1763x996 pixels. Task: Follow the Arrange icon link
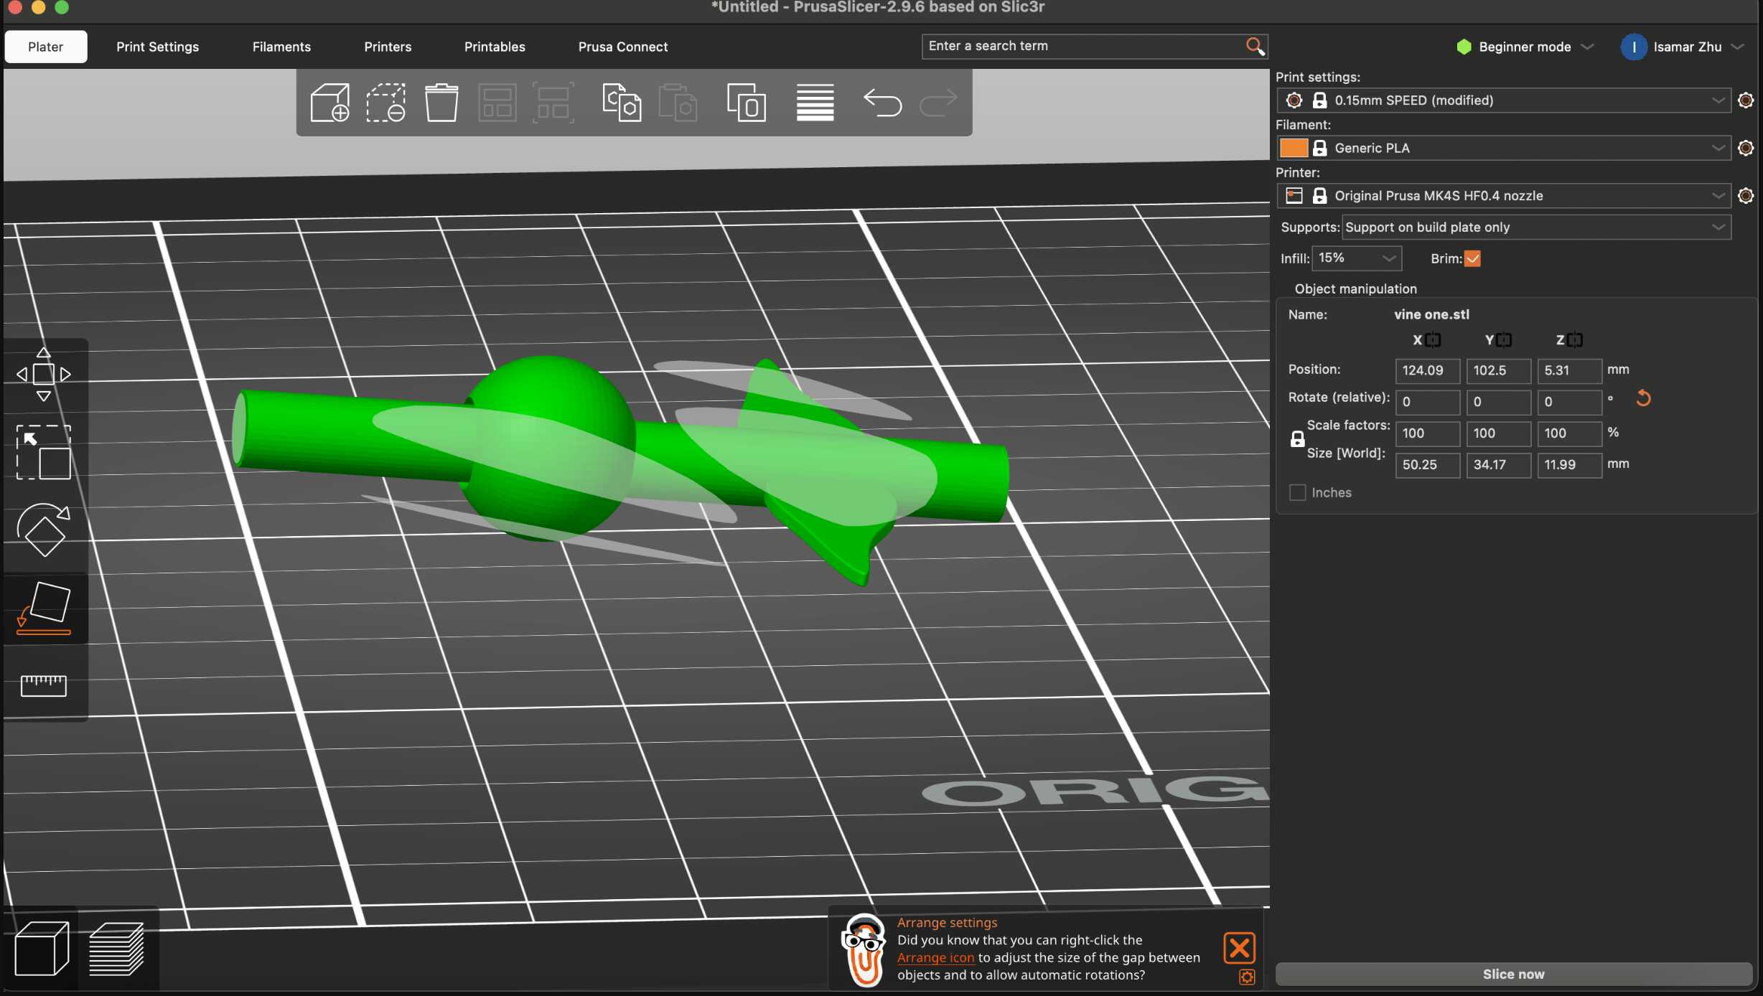pyautogui.click(x=935, y=957)
